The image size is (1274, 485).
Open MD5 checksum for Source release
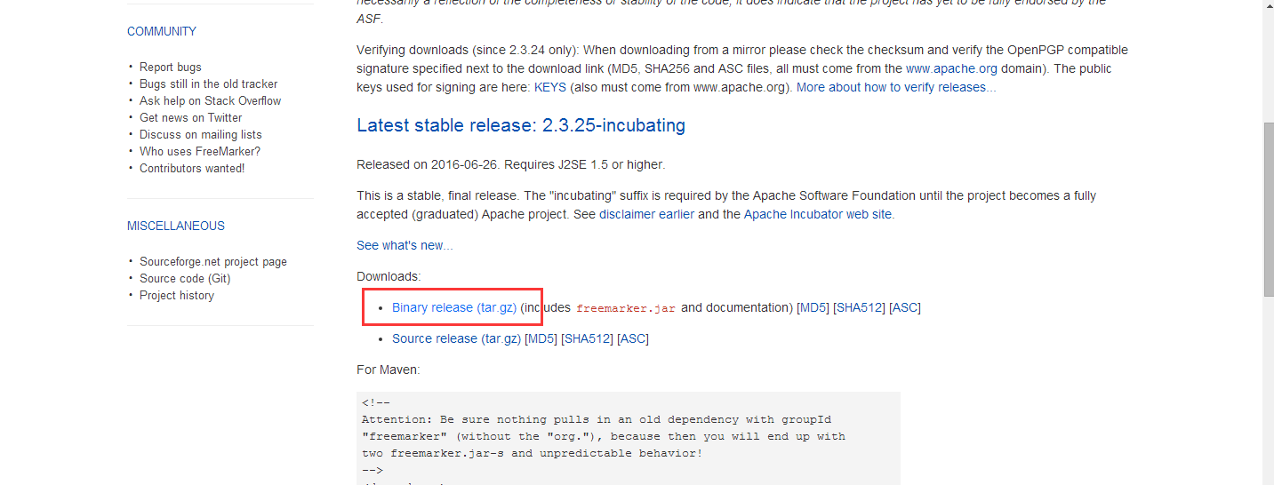click(541, 338)
